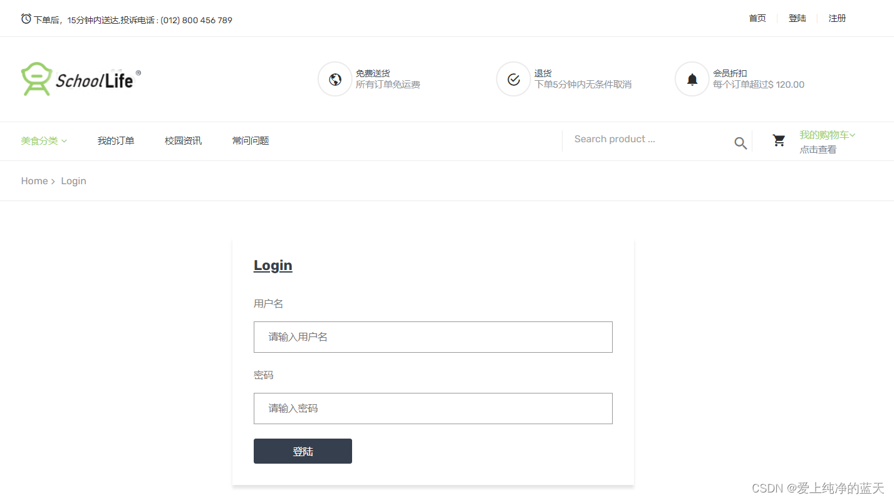Click the Home breadcrumb link

pyautogui.click(x=34, y=181)
